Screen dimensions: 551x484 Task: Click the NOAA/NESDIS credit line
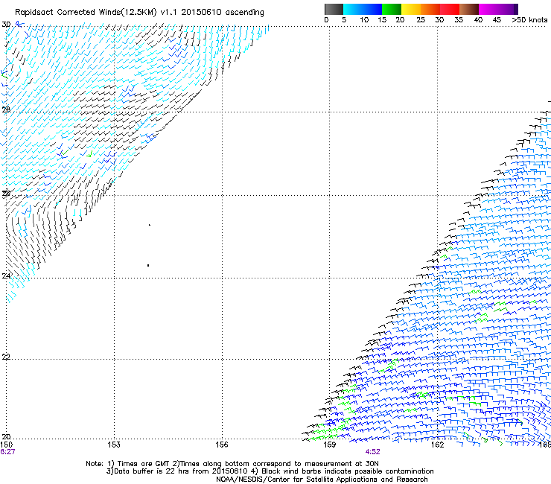click(322, 480)
